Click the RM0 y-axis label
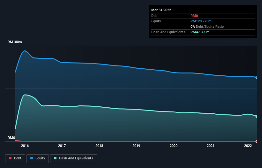Viewport: 262px width, 168px height. [11, 138]
